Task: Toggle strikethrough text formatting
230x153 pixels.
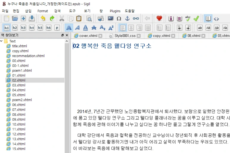Action: (x=94, y=28)
